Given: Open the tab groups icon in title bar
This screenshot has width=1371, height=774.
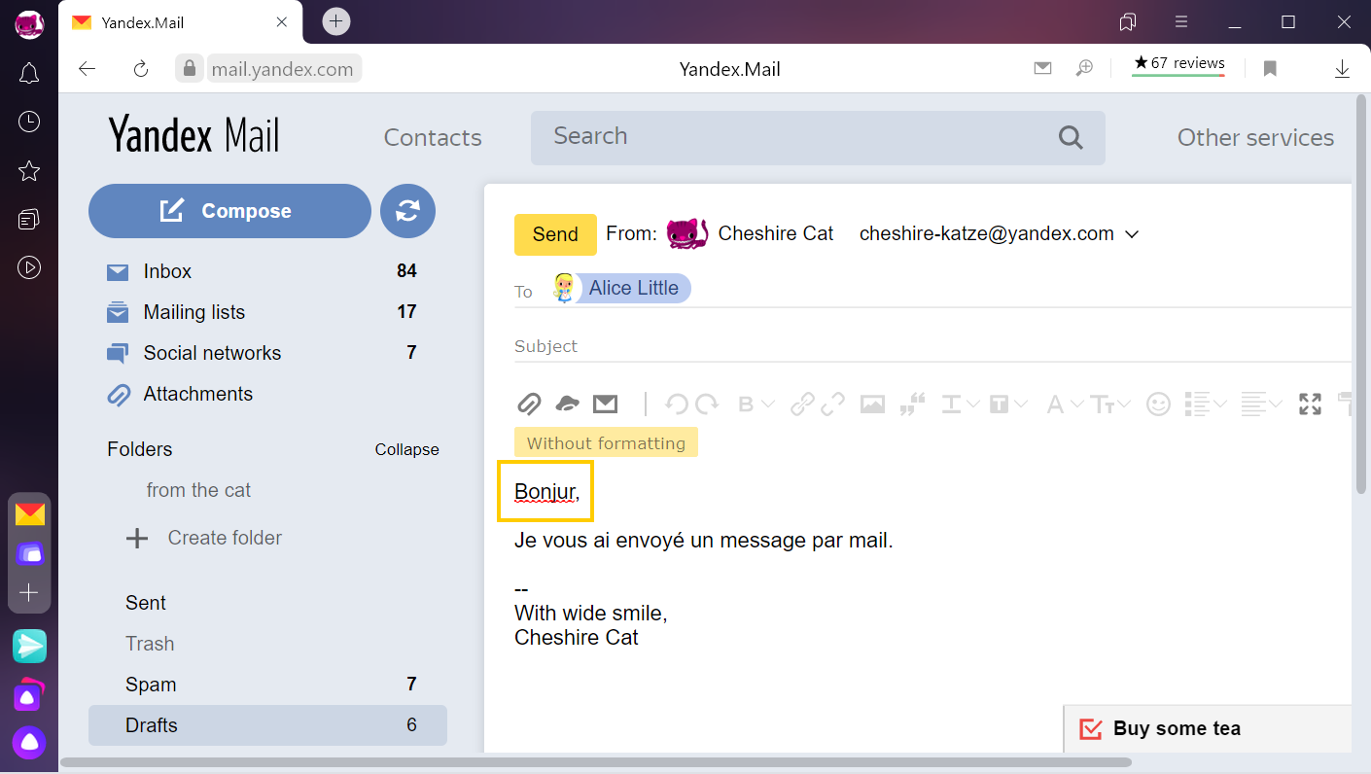Looking at the screenshot, I should pyautogui.click(x=1128, y=21).
